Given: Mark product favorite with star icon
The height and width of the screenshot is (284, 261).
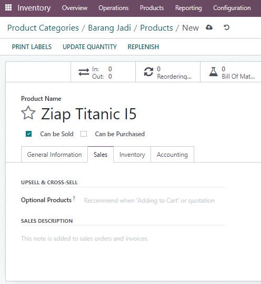Looking at the screenshot, I should [28, 113].
